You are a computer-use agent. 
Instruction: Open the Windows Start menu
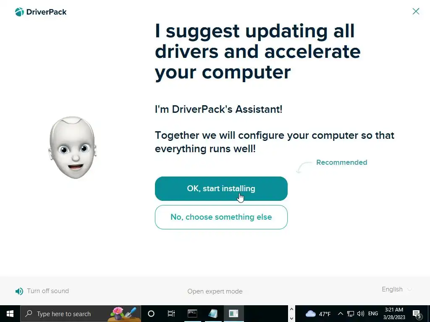pyautogui.click(x=10, y=314)
